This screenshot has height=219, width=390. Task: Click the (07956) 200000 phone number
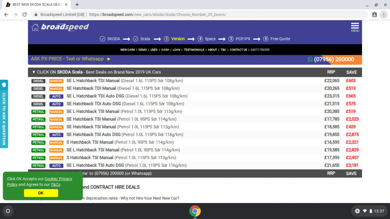click(334, 59)
